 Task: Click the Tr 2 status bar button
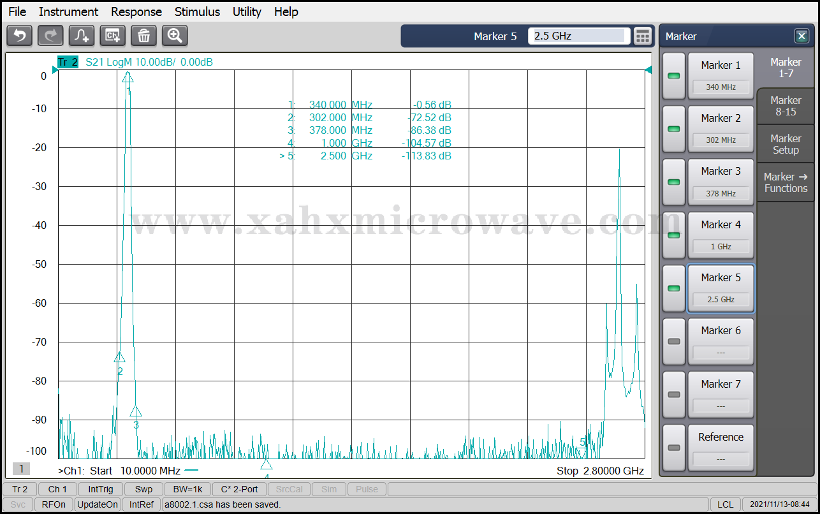[x=20, y=489]
